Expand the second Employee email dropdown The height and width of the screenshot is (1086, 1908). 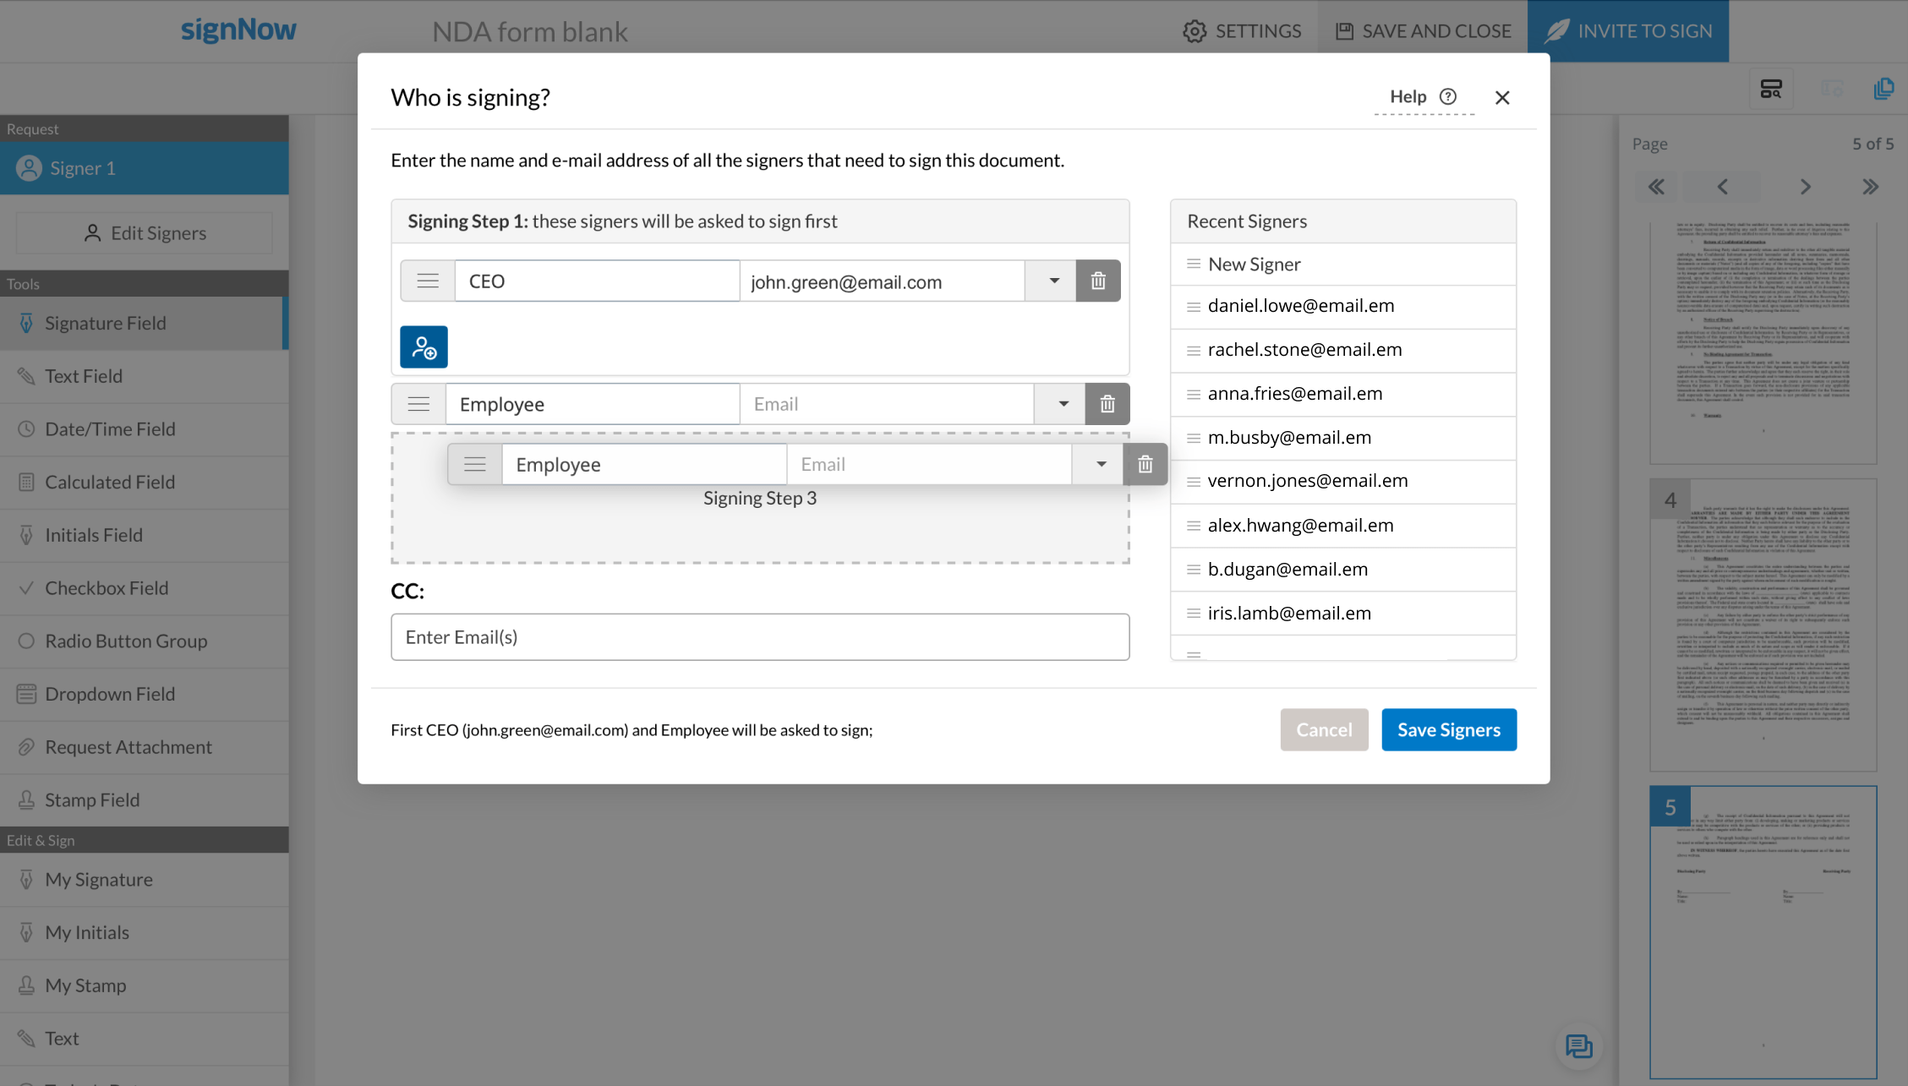click(1063, 404)
